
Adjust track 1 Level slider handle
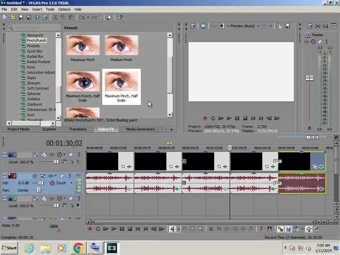56,162
